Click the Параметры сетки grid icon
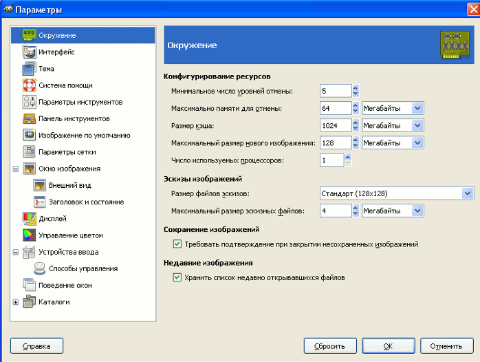480x362 pixels. (x=29, y=151)
